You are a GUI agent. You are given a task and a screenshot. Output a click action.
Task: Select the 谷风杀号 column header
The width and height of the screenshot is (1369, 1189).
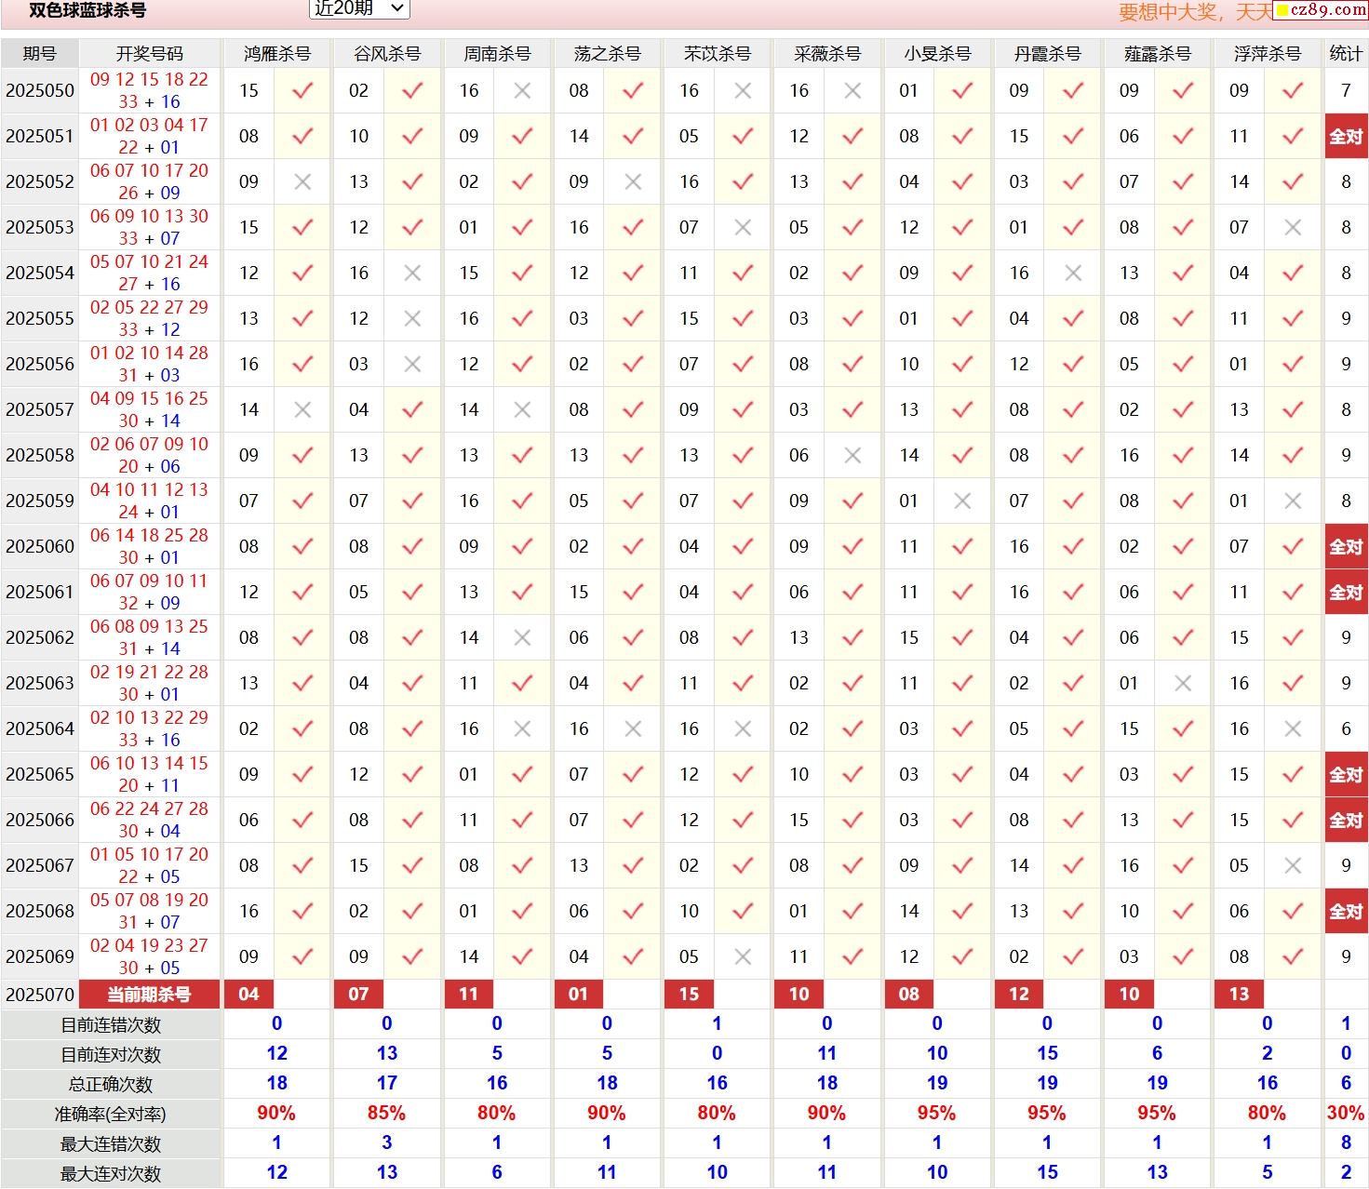[387, 53]
